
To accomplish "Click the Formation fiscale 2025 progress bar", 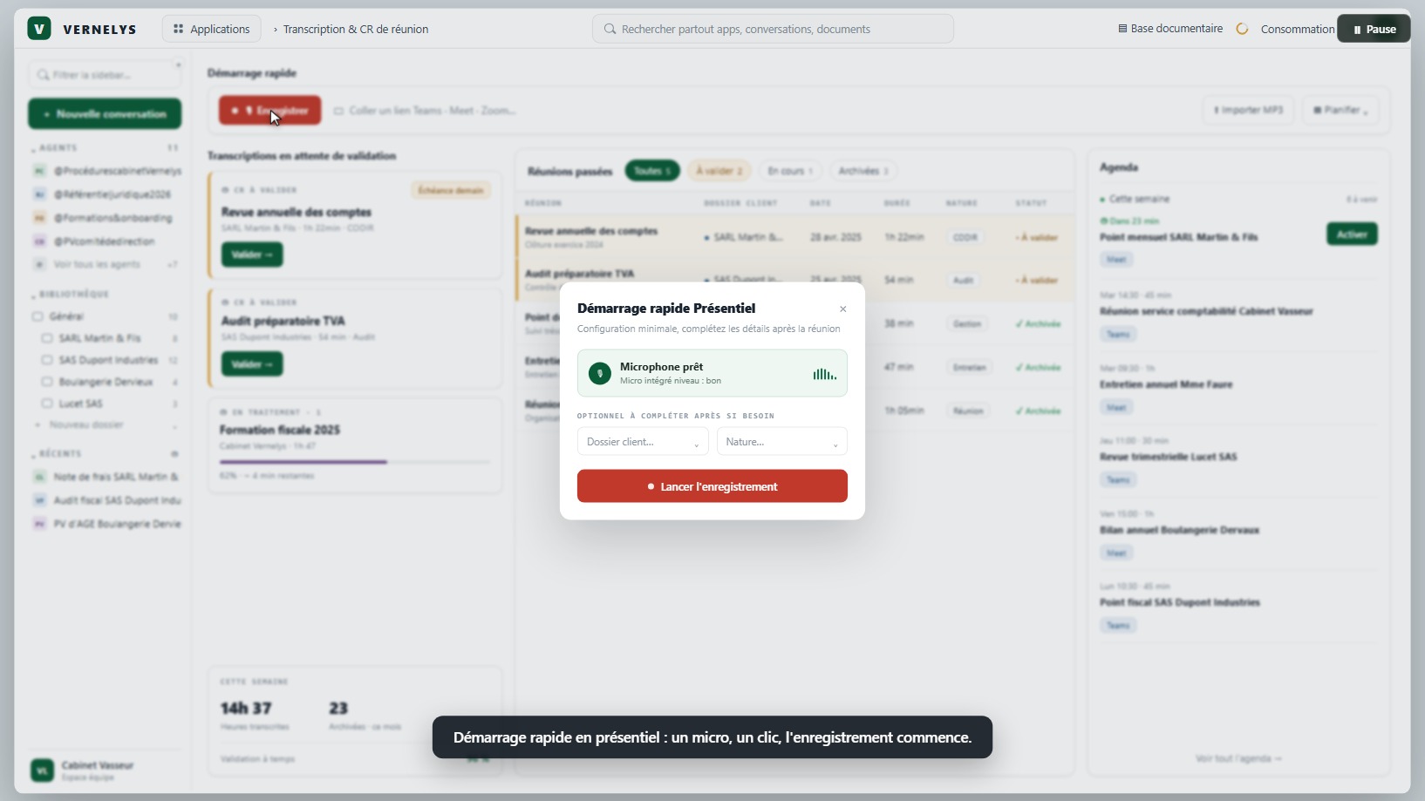I will [x=354, y=462].
